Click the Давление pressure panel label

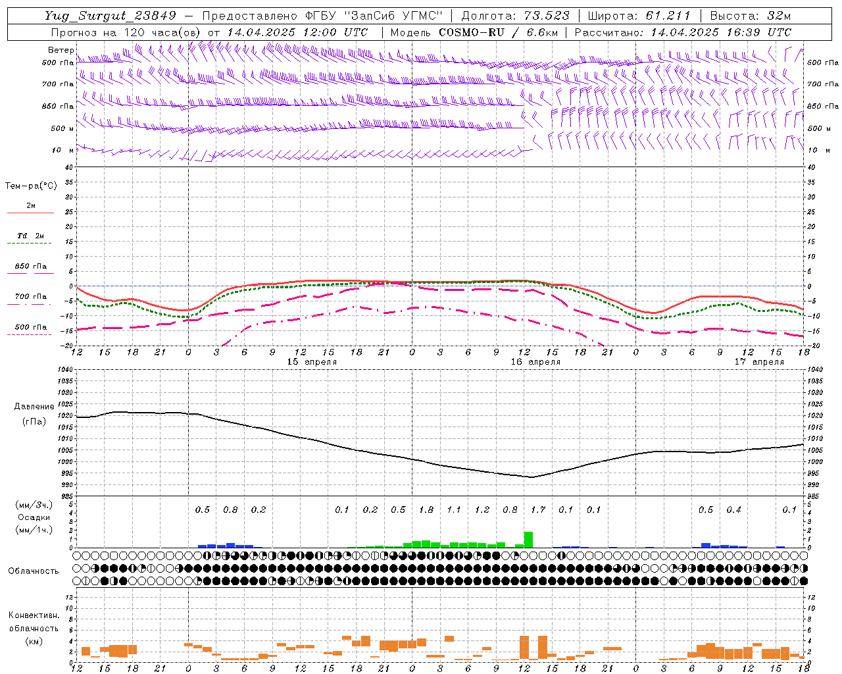tap(34, 407)
